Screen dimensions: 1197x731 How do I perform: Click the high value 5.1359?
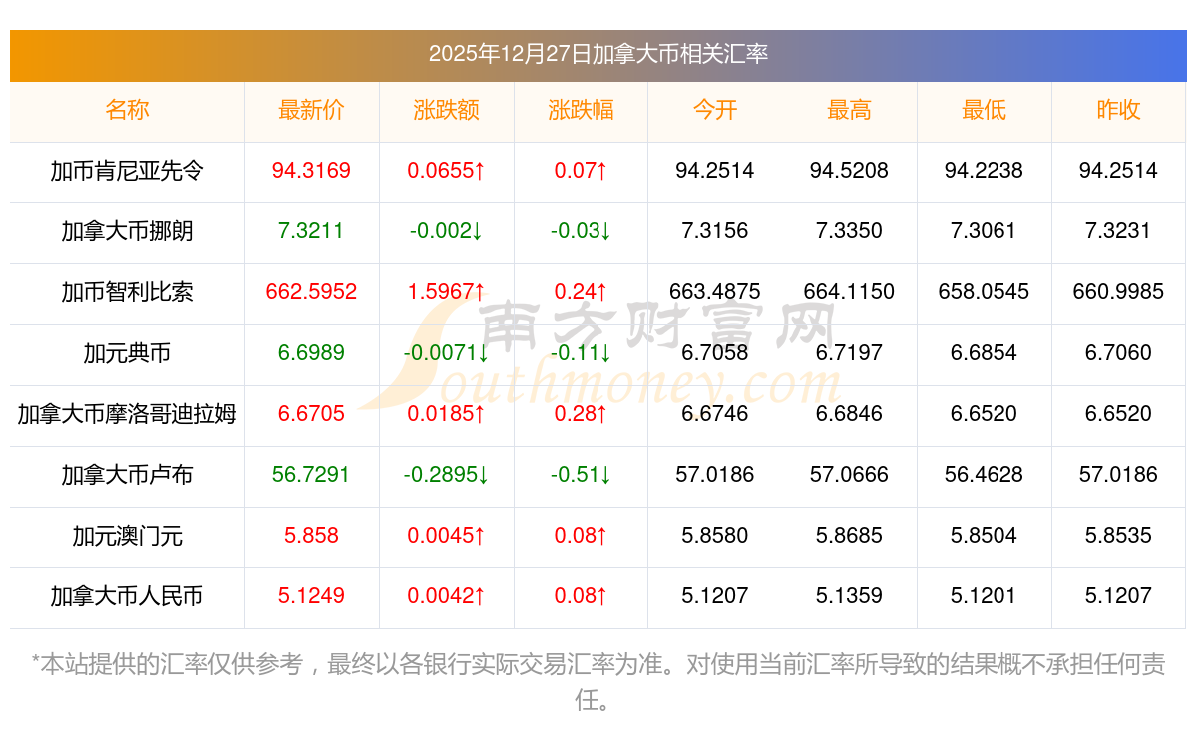tap(849, 596)
